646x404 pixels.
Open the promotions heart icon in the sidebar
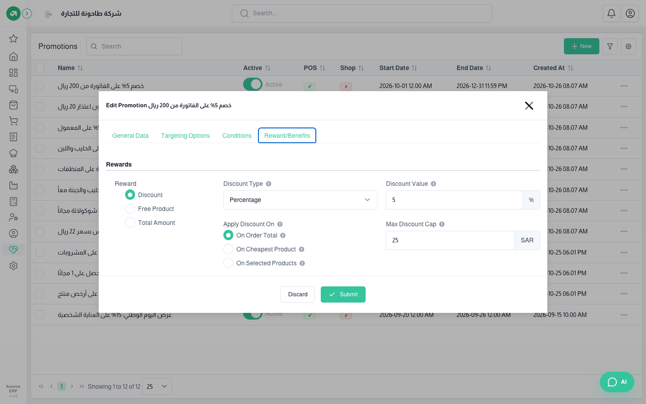pyautogui.click(x=13, y=250)
